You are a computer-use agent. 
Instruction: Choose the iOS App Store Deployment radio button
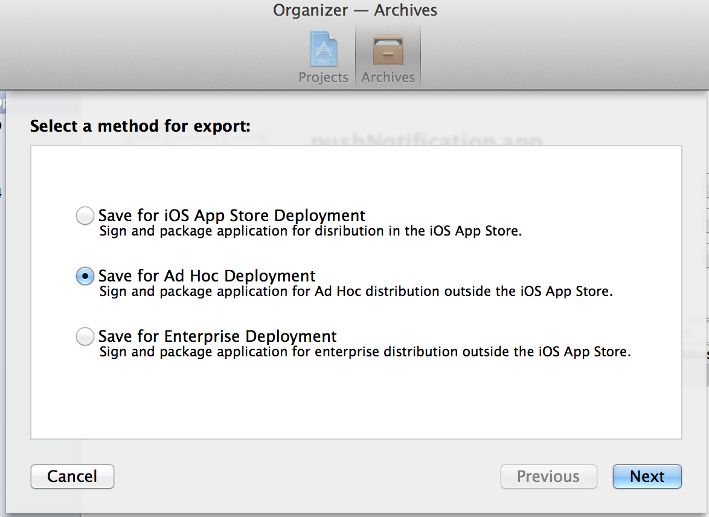85,216
